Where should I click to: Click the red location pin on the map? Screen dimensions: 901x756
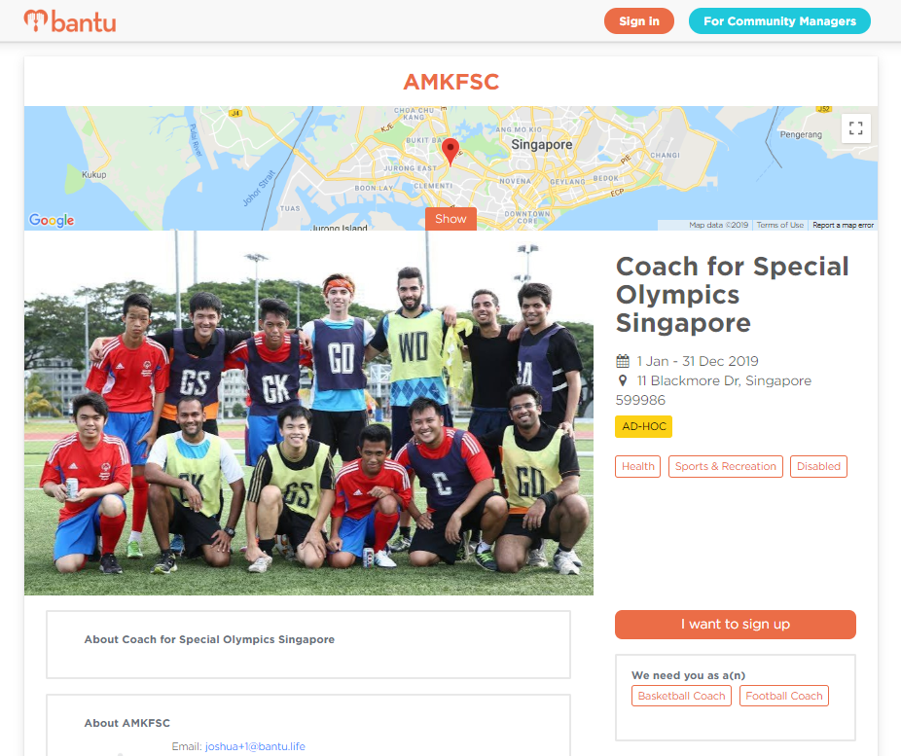[x=450, y=152]
